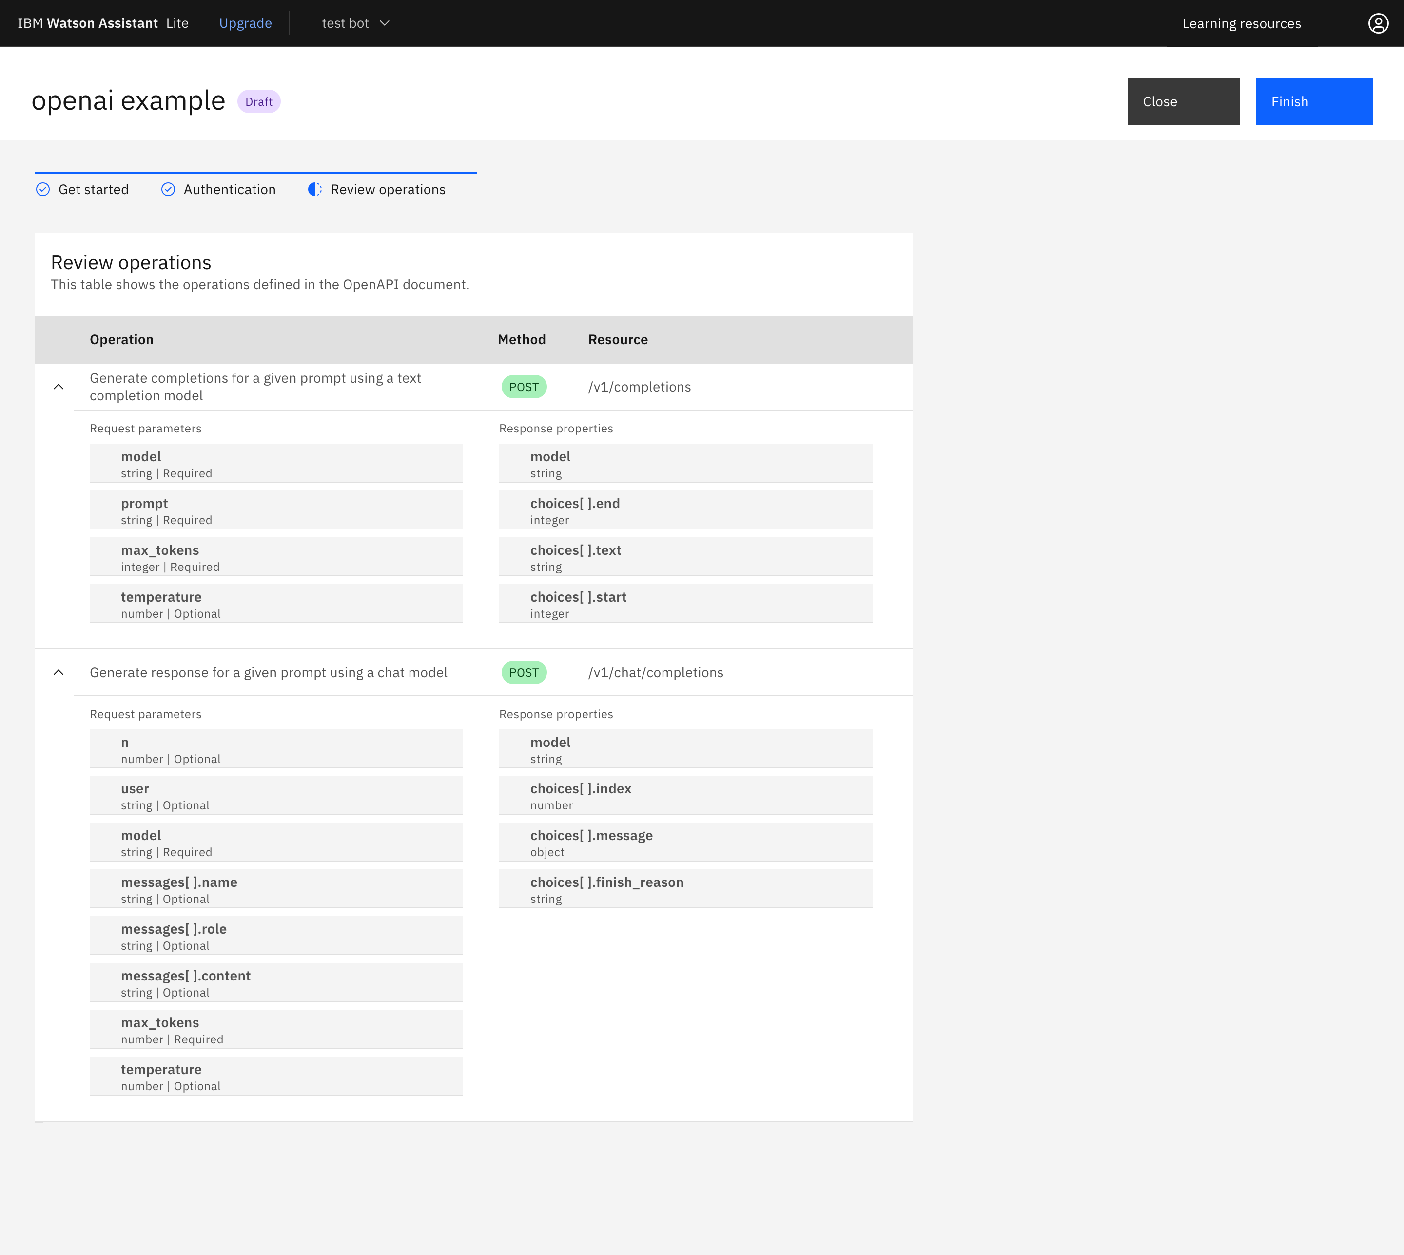
Task: Click POST badge for /v1/chat/completions
Action: [x=524, y=672]
